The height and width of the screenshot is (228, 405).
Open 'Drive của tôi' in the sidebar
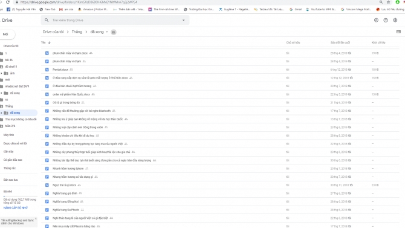[11, 46]
